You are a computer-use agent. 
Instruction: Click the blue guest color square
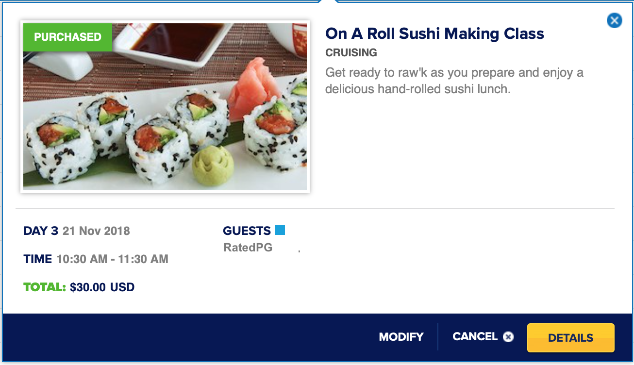(x=280, y=230)
